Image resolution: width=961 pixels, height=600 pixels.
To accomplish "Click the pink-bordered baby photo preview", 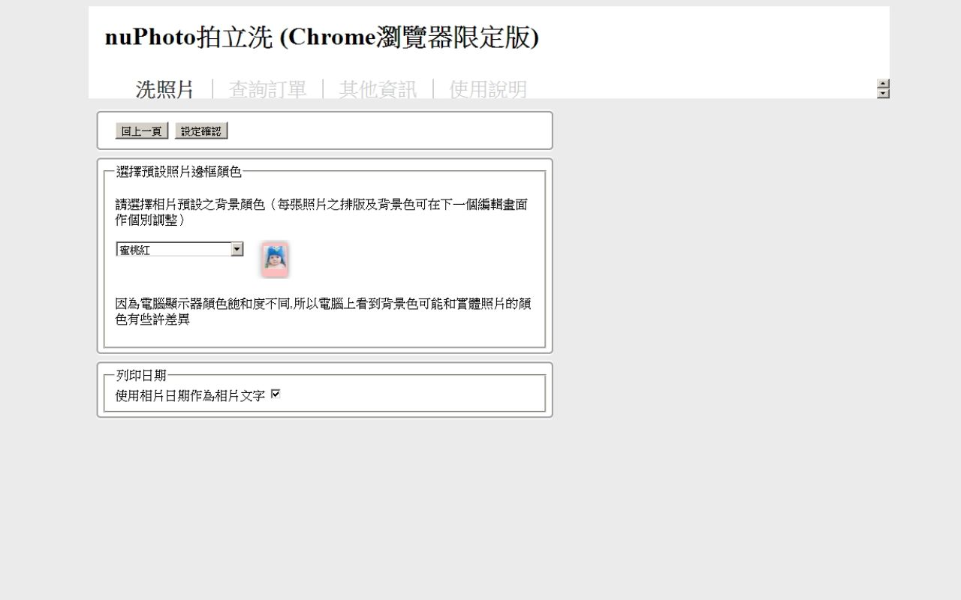I will click(x=276, y=260).
